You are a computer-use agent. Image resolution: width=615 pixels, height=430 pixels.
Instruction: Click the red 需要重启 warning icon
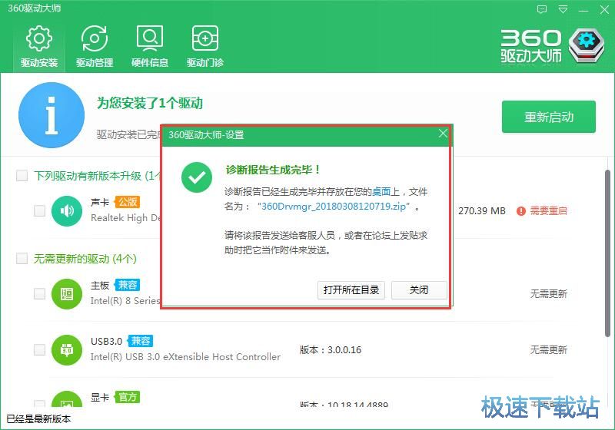[x=521, y=211]
